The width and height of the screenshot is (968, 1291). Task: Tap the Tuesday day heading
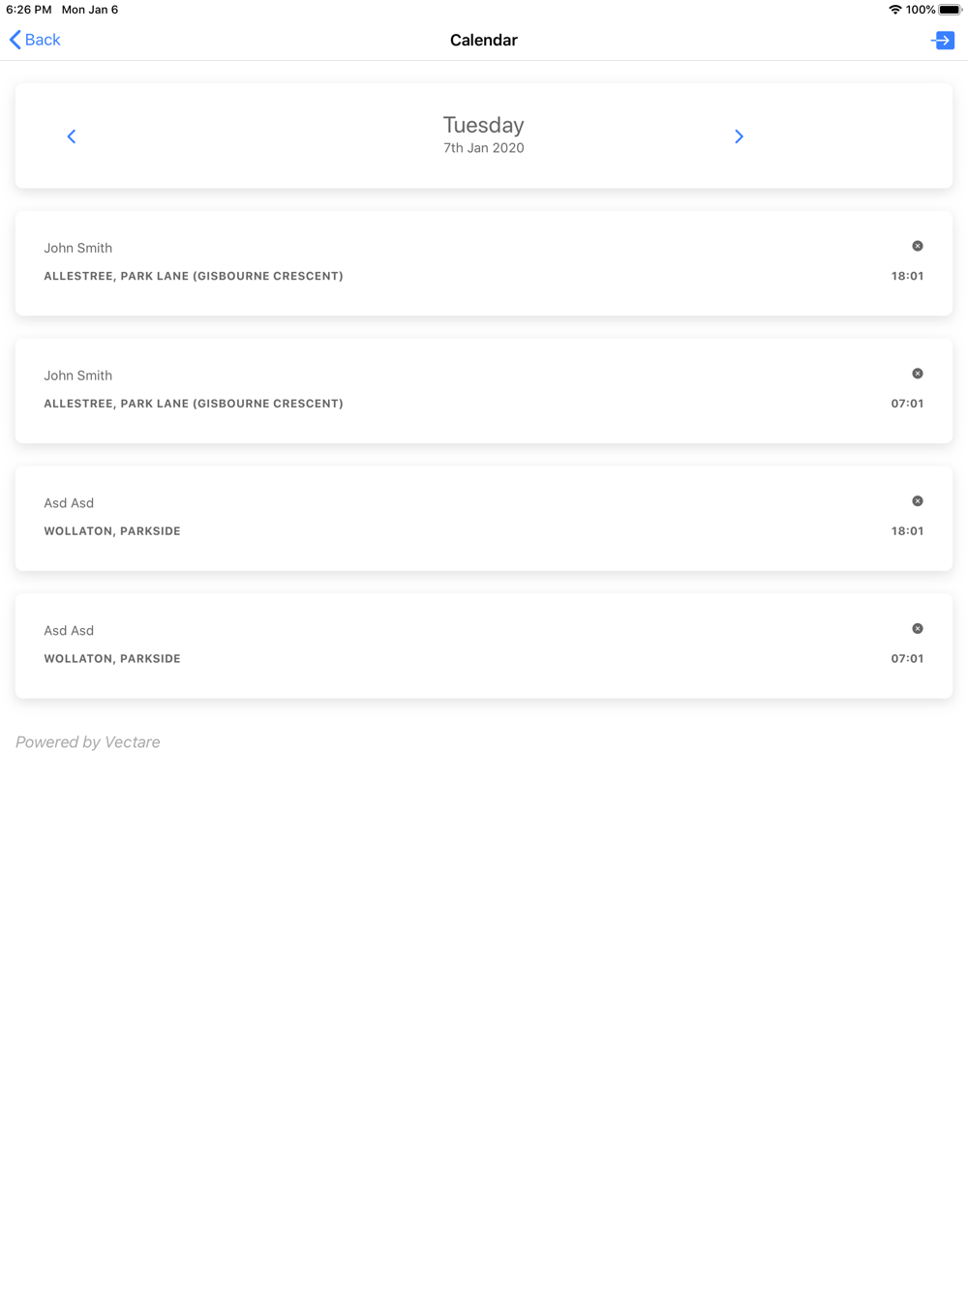[x=484, y=125]
